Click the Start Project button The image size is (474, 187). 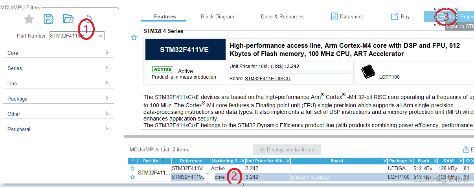point(449,16)
